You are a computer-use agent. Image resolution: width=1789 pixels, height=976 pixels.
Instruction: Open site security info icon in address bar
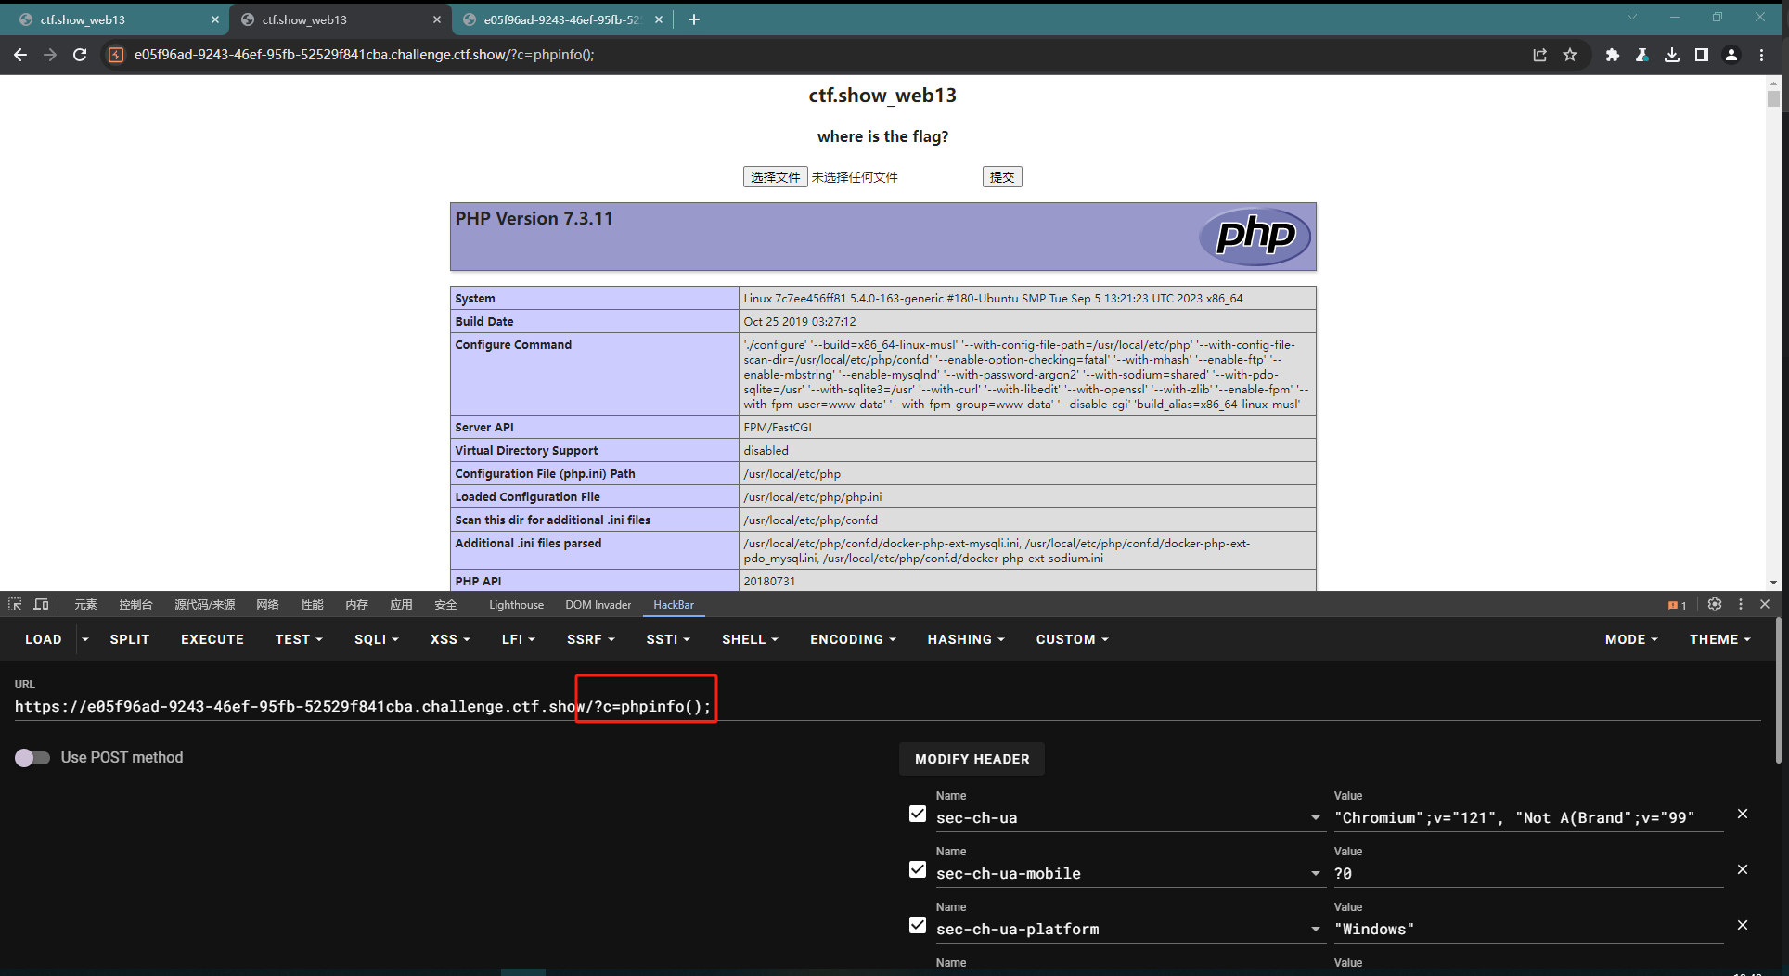pyautogui.click(x=115, y=55)
